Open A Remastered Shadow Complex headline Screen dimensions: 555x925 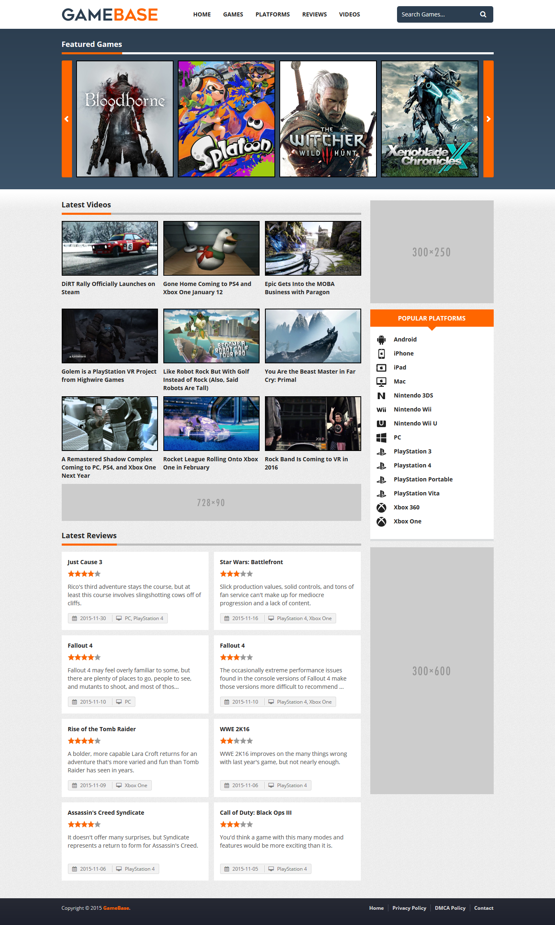(109, 467)
